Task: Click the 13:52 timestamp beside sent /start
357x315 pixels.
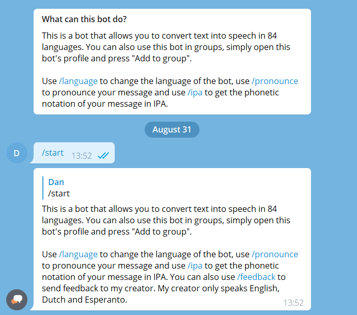Action: click(x=82, y=155)
